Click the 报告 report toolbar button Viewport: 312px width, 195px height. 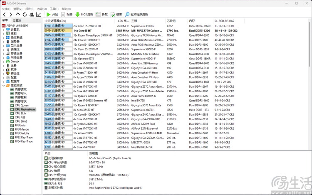[x=67, y=14]
